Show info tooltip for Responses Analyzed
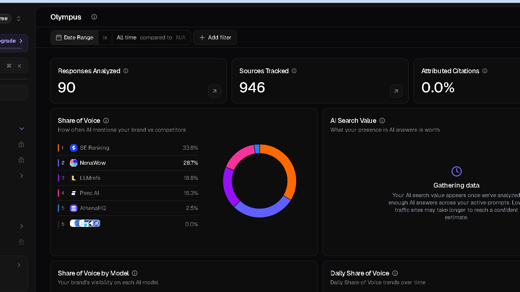 click(x=126, y=71)
